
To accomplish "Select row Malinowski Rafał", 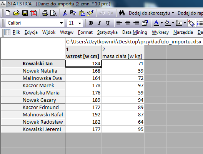I will click(33, 114).
